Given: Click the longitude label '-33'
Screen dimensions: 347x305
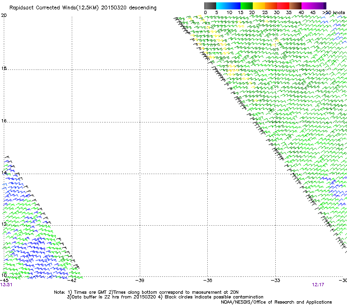Looking at the screenshot, I should coord(276,280).
